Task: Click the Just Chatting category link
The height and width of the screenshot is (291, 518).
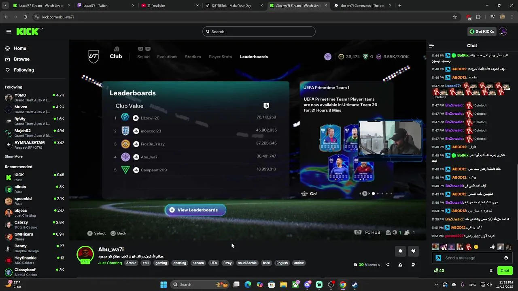Action: [110, 263]
